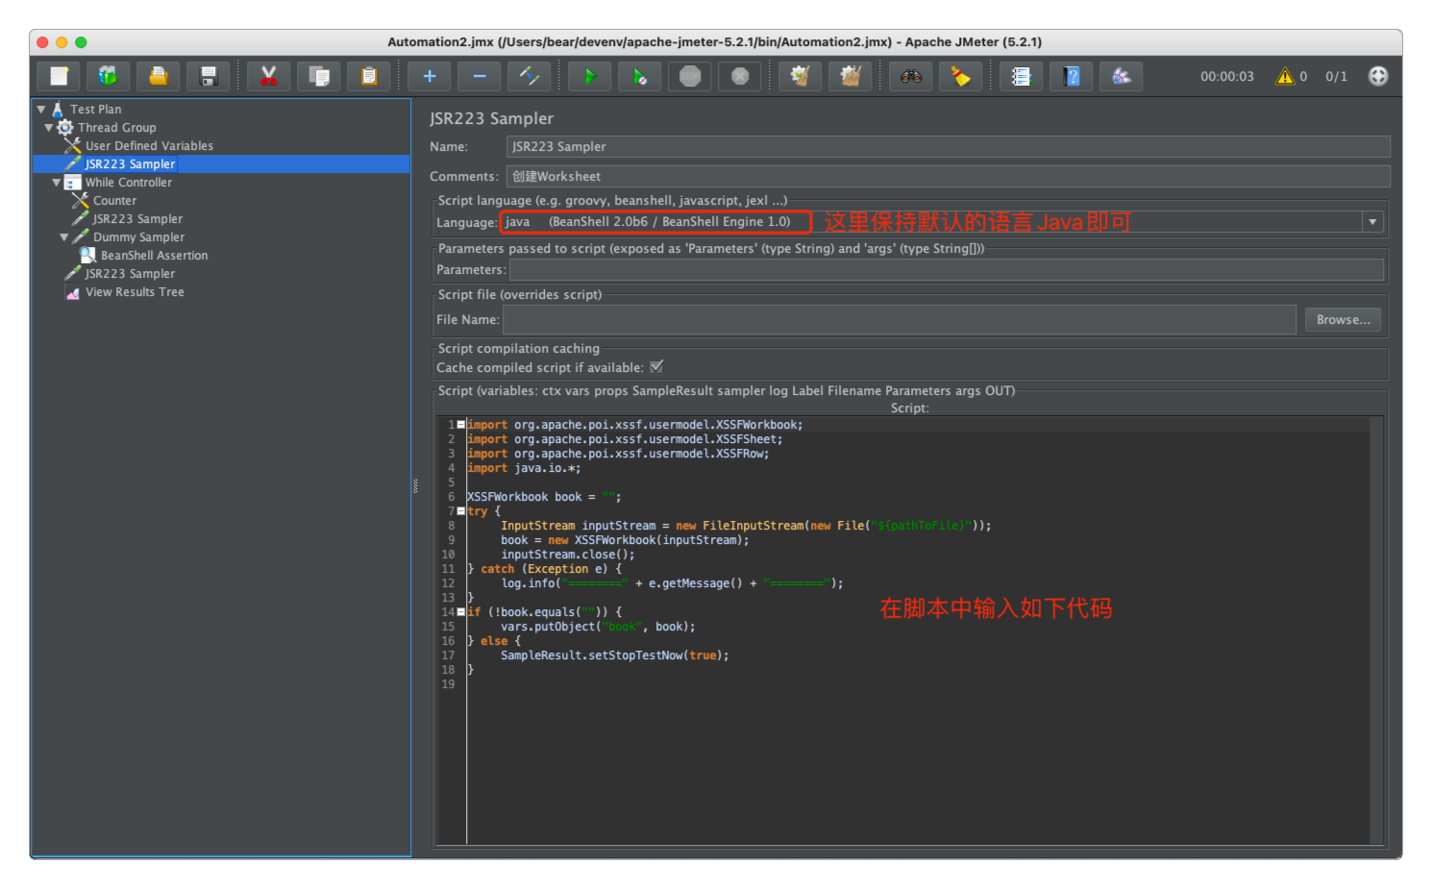Select Test Plan in the tree
The height and width of the screenshot is (889, 1432).
coord(95,110)
